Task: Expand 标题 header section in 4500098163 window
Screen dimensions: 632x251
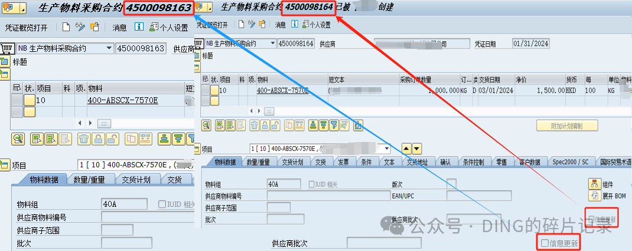Action: pos(4,62)
